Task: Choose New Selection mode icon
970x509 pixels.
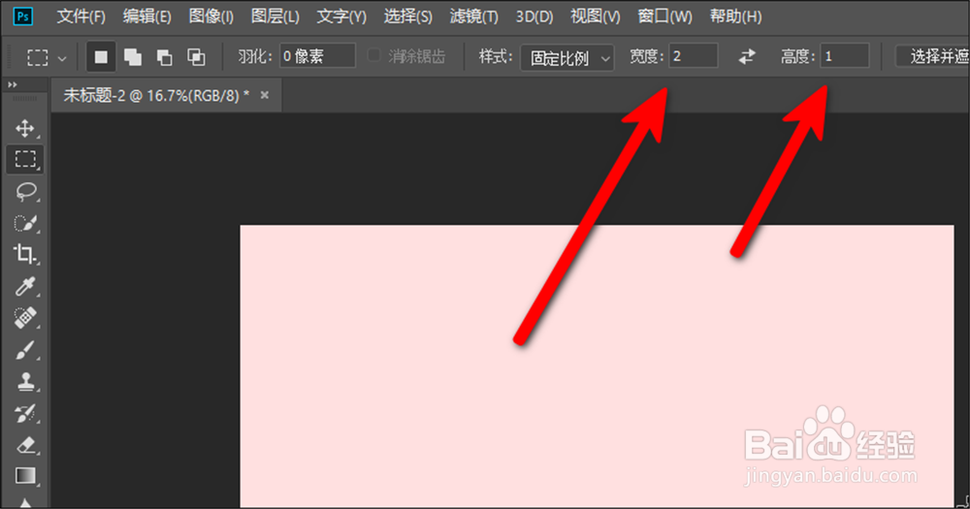Action: (100, 57)
